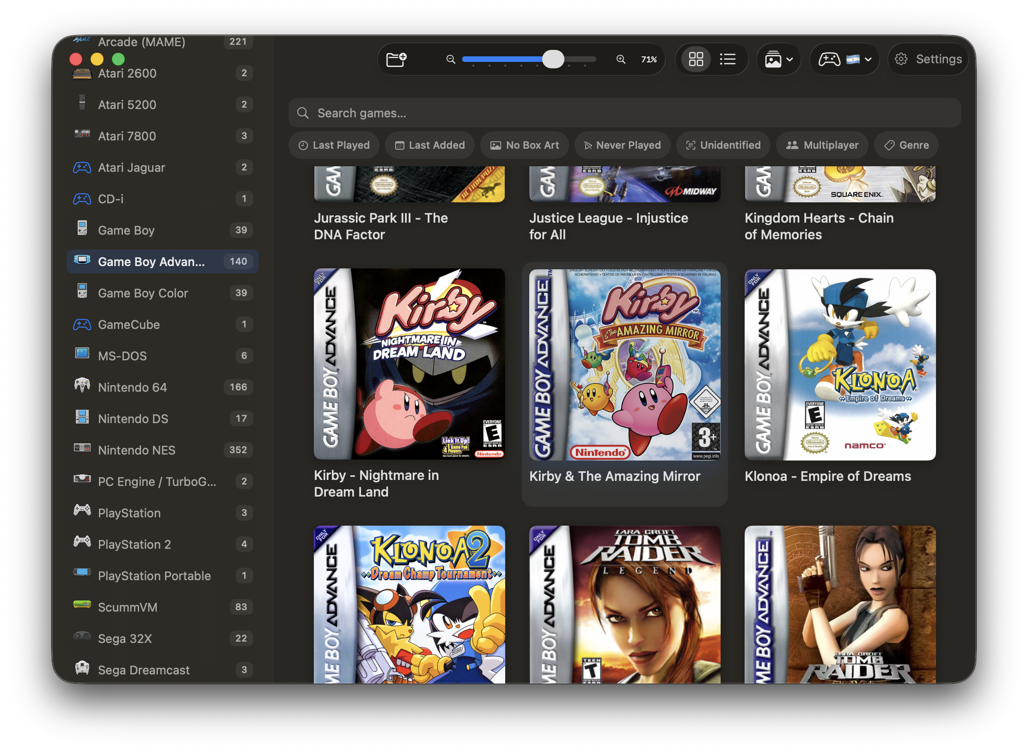Click the ScummVM count badge 83
This screenshot has height=752, width=1028.
[x=241, y=607]
